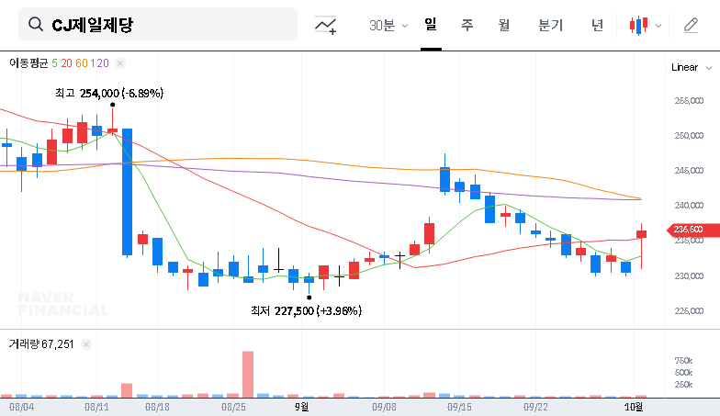Click the current price tag 236,600
Image resolution: width=720 pixels, height=416 pixels.
(688, 230)
